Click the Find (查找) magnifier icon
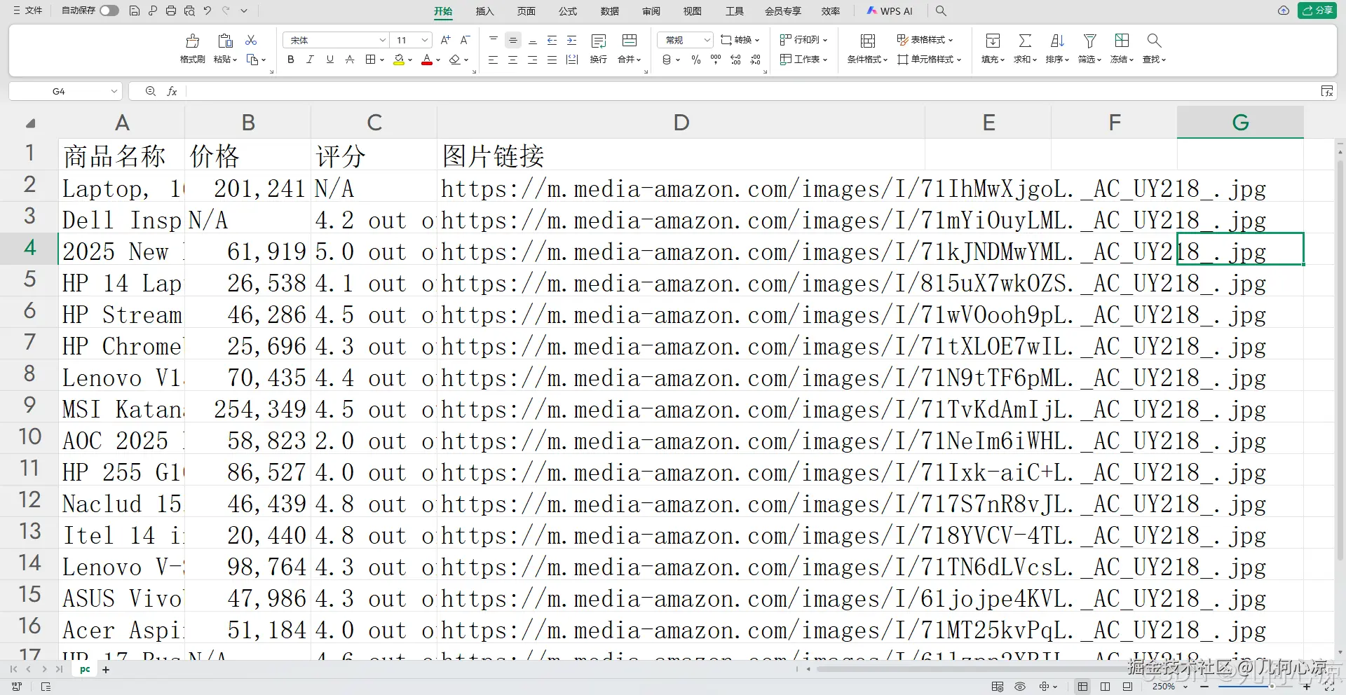The height and width of the screenshot is (695, 1346). (x=1154, y=41)
